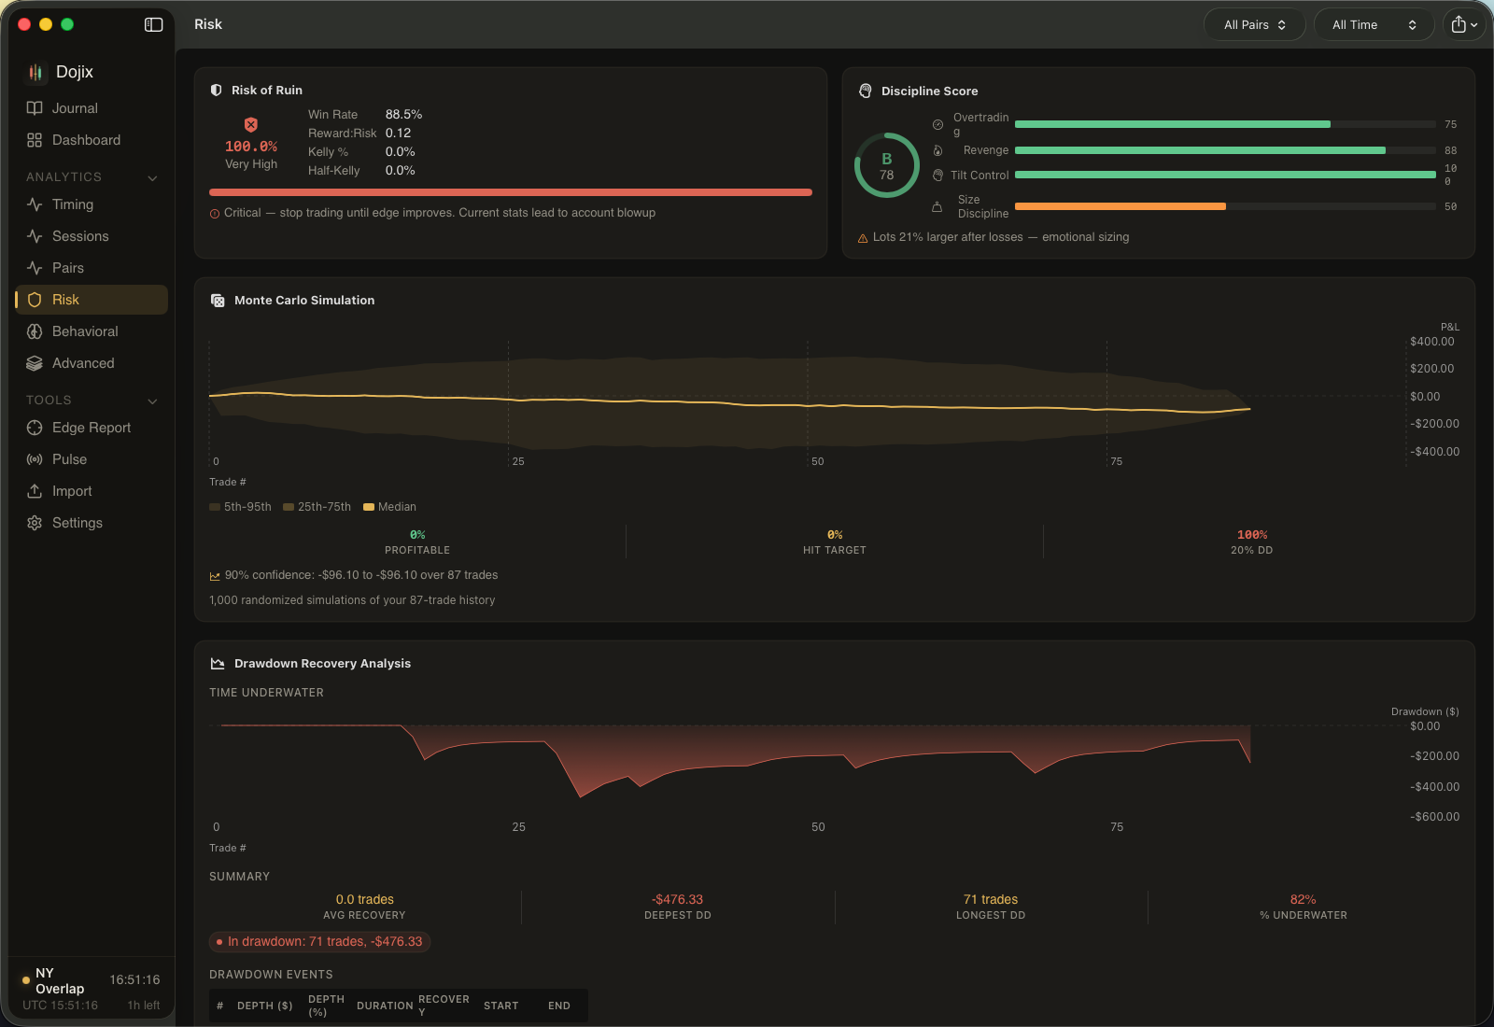Launch the Pulse tool from sidebar

69,459
